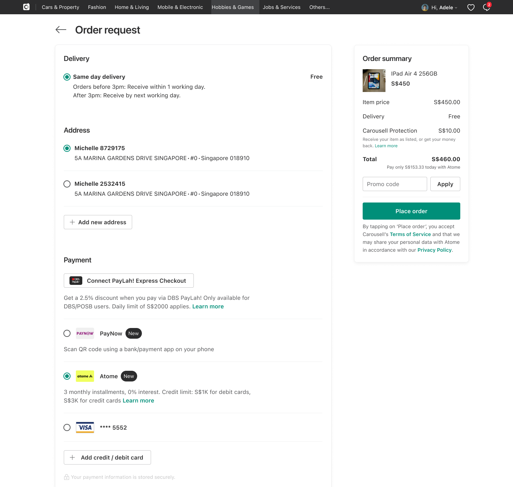Open Cars & Property category
Viewport: 513px width, 487px height.
[x=61, y=7]
